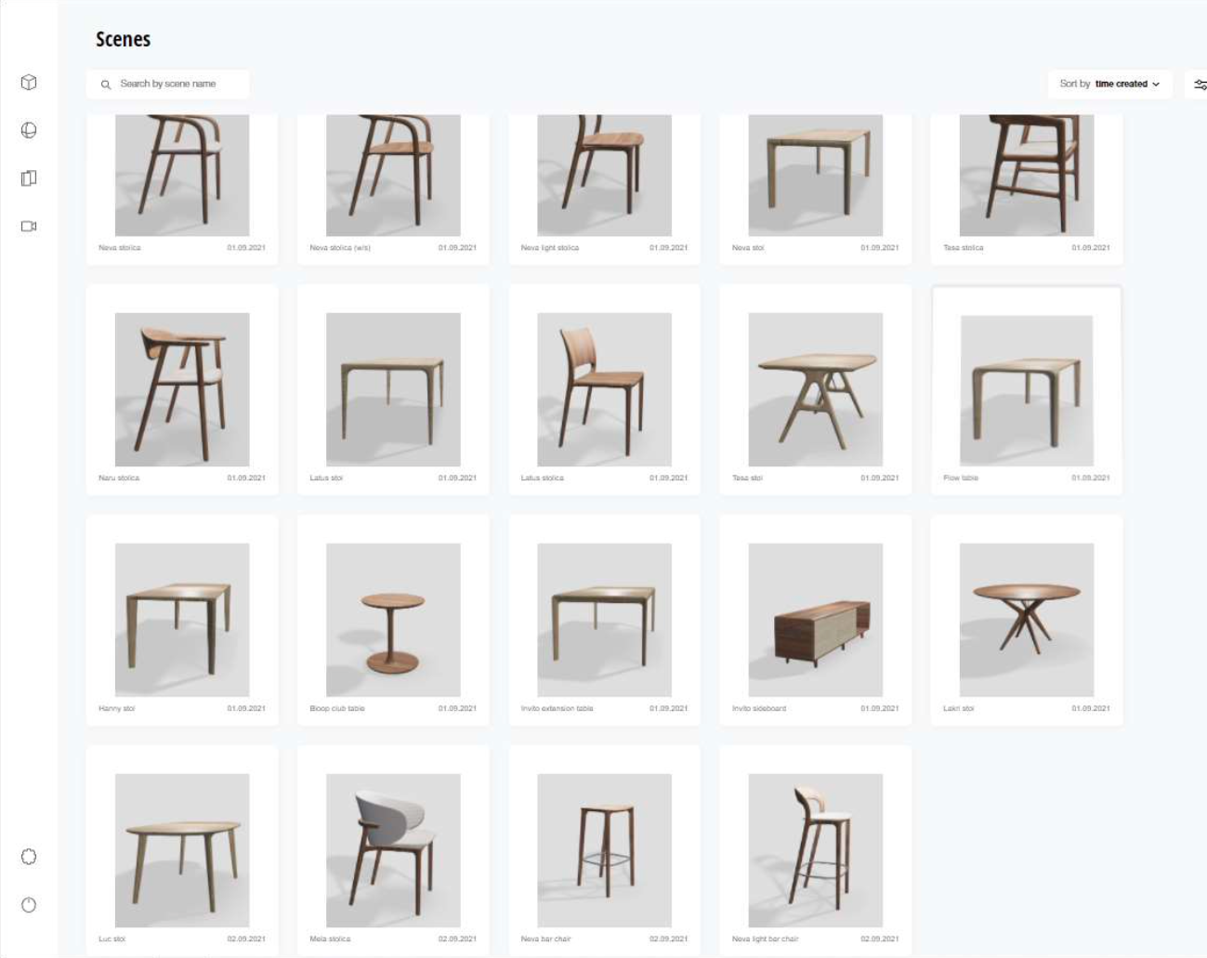Expand the Sort by time created dropdown
This screenshot has width=1207, height=958.
pyautogui.click(x=1109, y=84)
